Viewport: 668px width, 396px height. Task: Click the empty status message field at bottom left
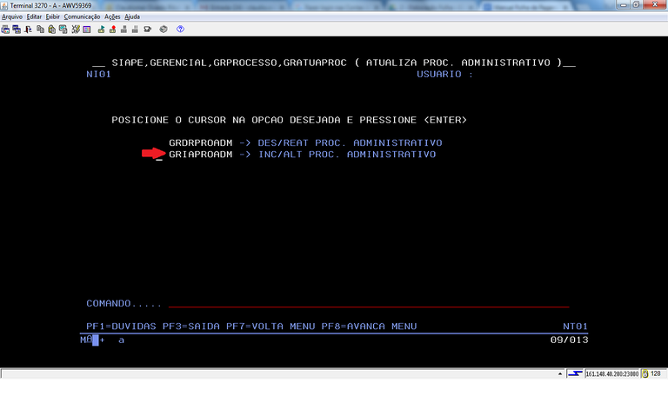277,374
